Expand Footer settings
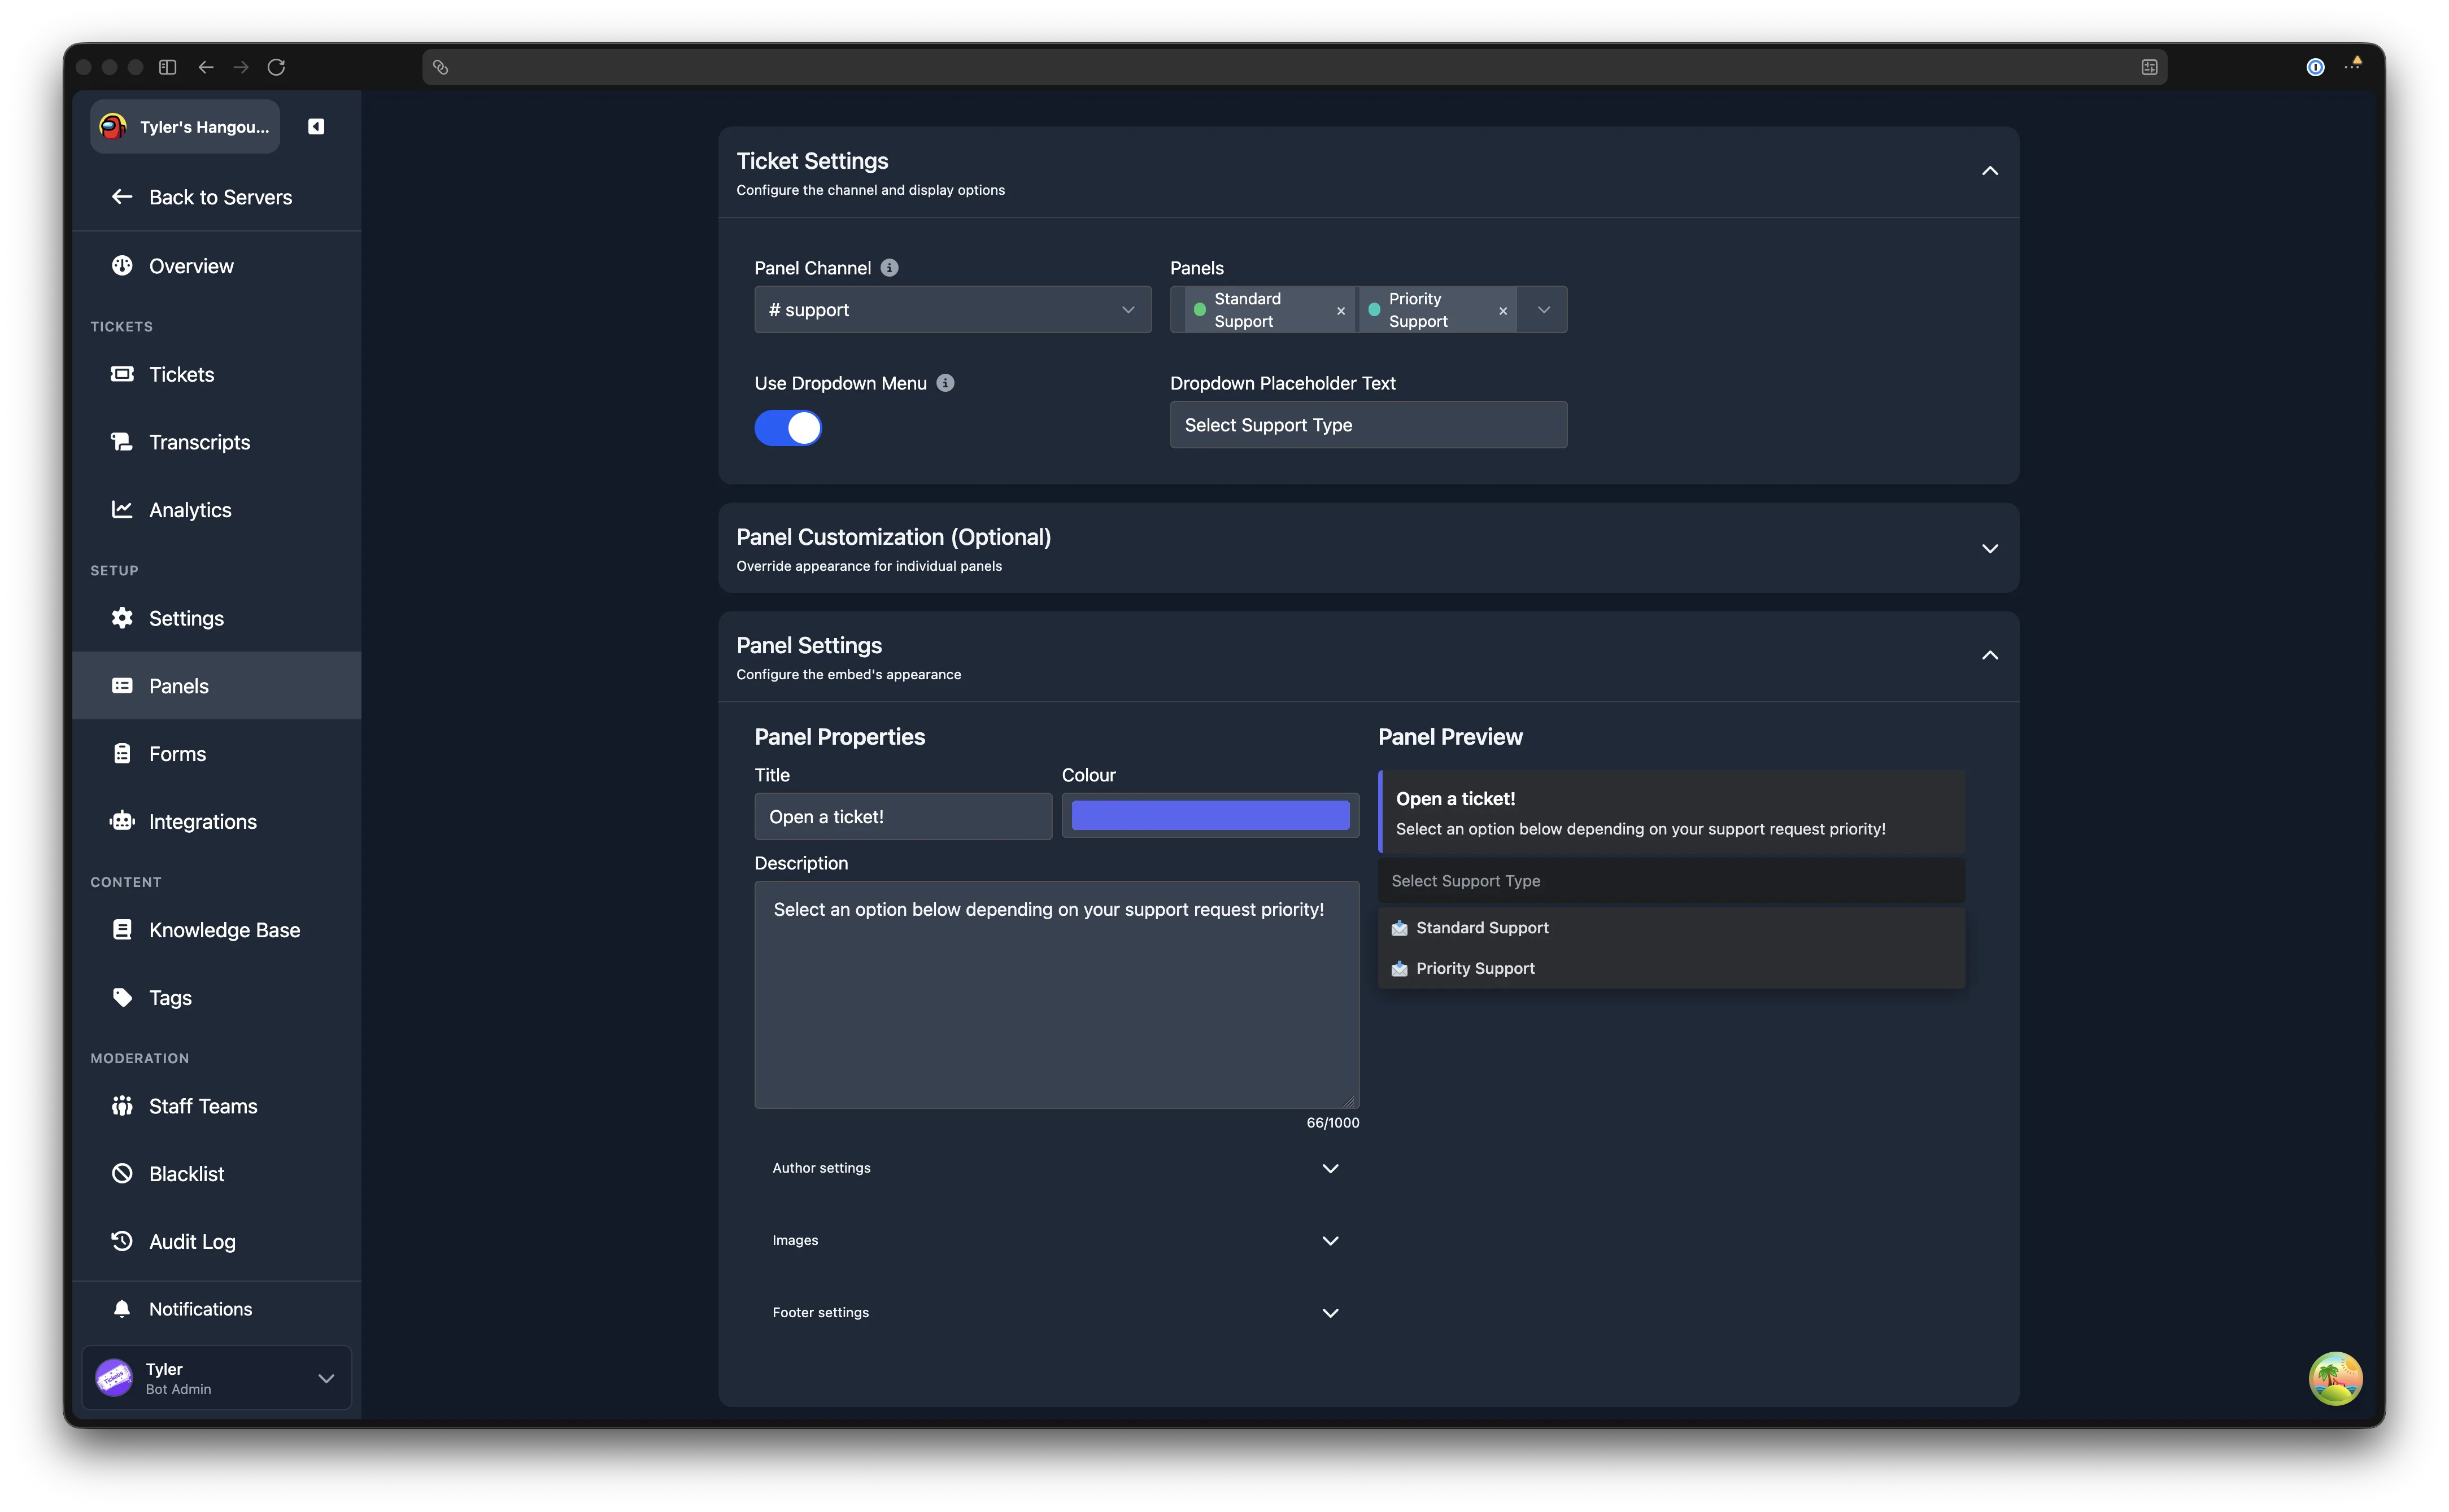This screenshot has height=1512, width=2449. coord(1056,1312)
